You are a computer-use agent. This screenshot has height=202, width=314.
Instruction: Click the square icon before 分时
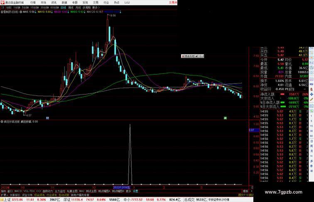2,7
